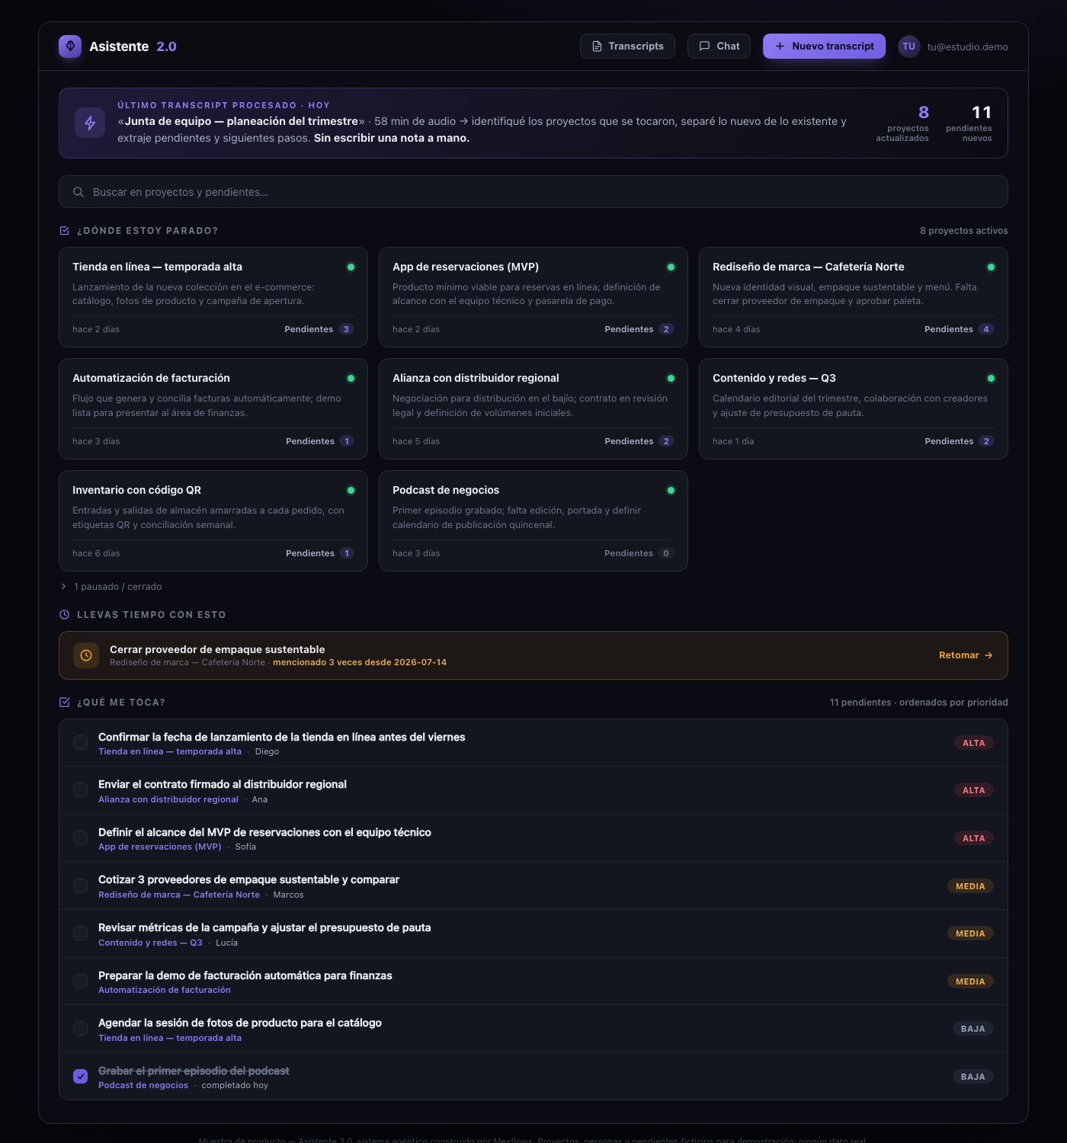Click the green status dot on "Automatización de facturación" card
The width and height of the screenshot is (1067, 1143).
coord(351,379)
